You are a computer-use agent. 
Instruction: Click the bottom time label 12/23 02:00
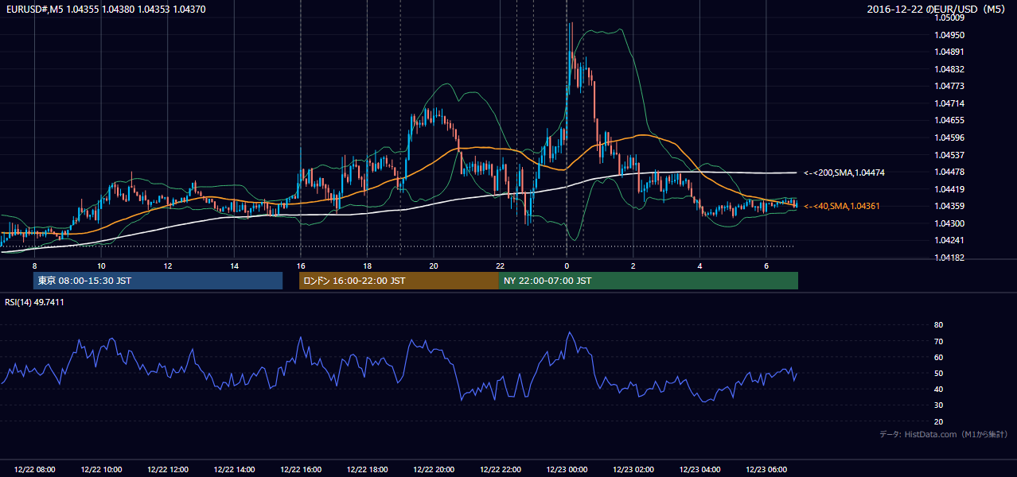tap(633, 470)
